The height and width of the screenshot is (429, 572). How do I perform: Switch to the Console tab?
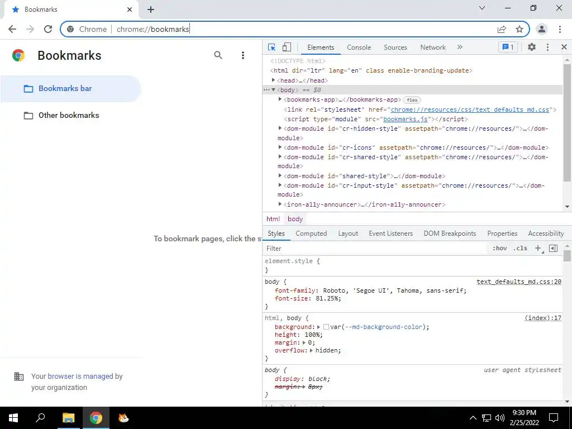(359, 47)
